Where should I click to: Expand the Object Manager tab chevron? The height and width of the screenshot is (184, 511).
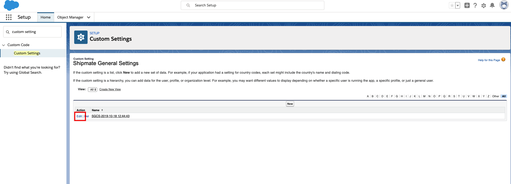89,17
